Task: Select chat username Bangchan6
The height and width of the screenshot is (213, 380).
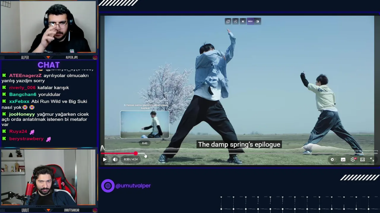Action: [23, 94]
